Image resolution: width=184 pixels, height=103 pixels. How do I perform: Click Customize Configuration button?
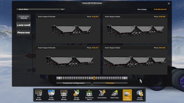pos(74,83)
